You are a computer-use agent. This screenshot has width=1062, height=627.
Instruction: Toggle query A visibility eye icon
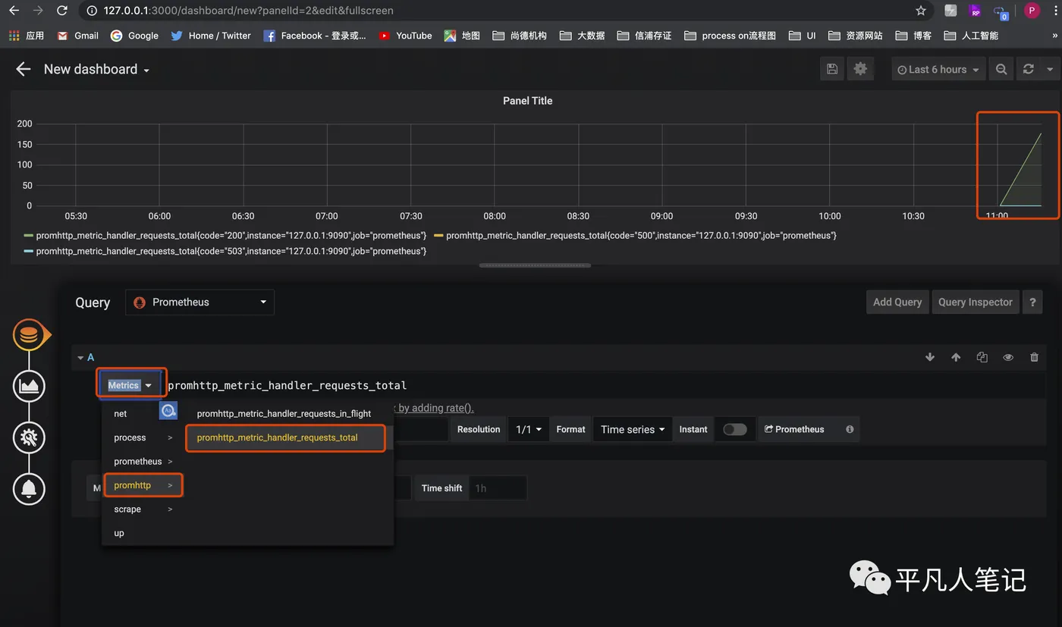[1008, 357]
